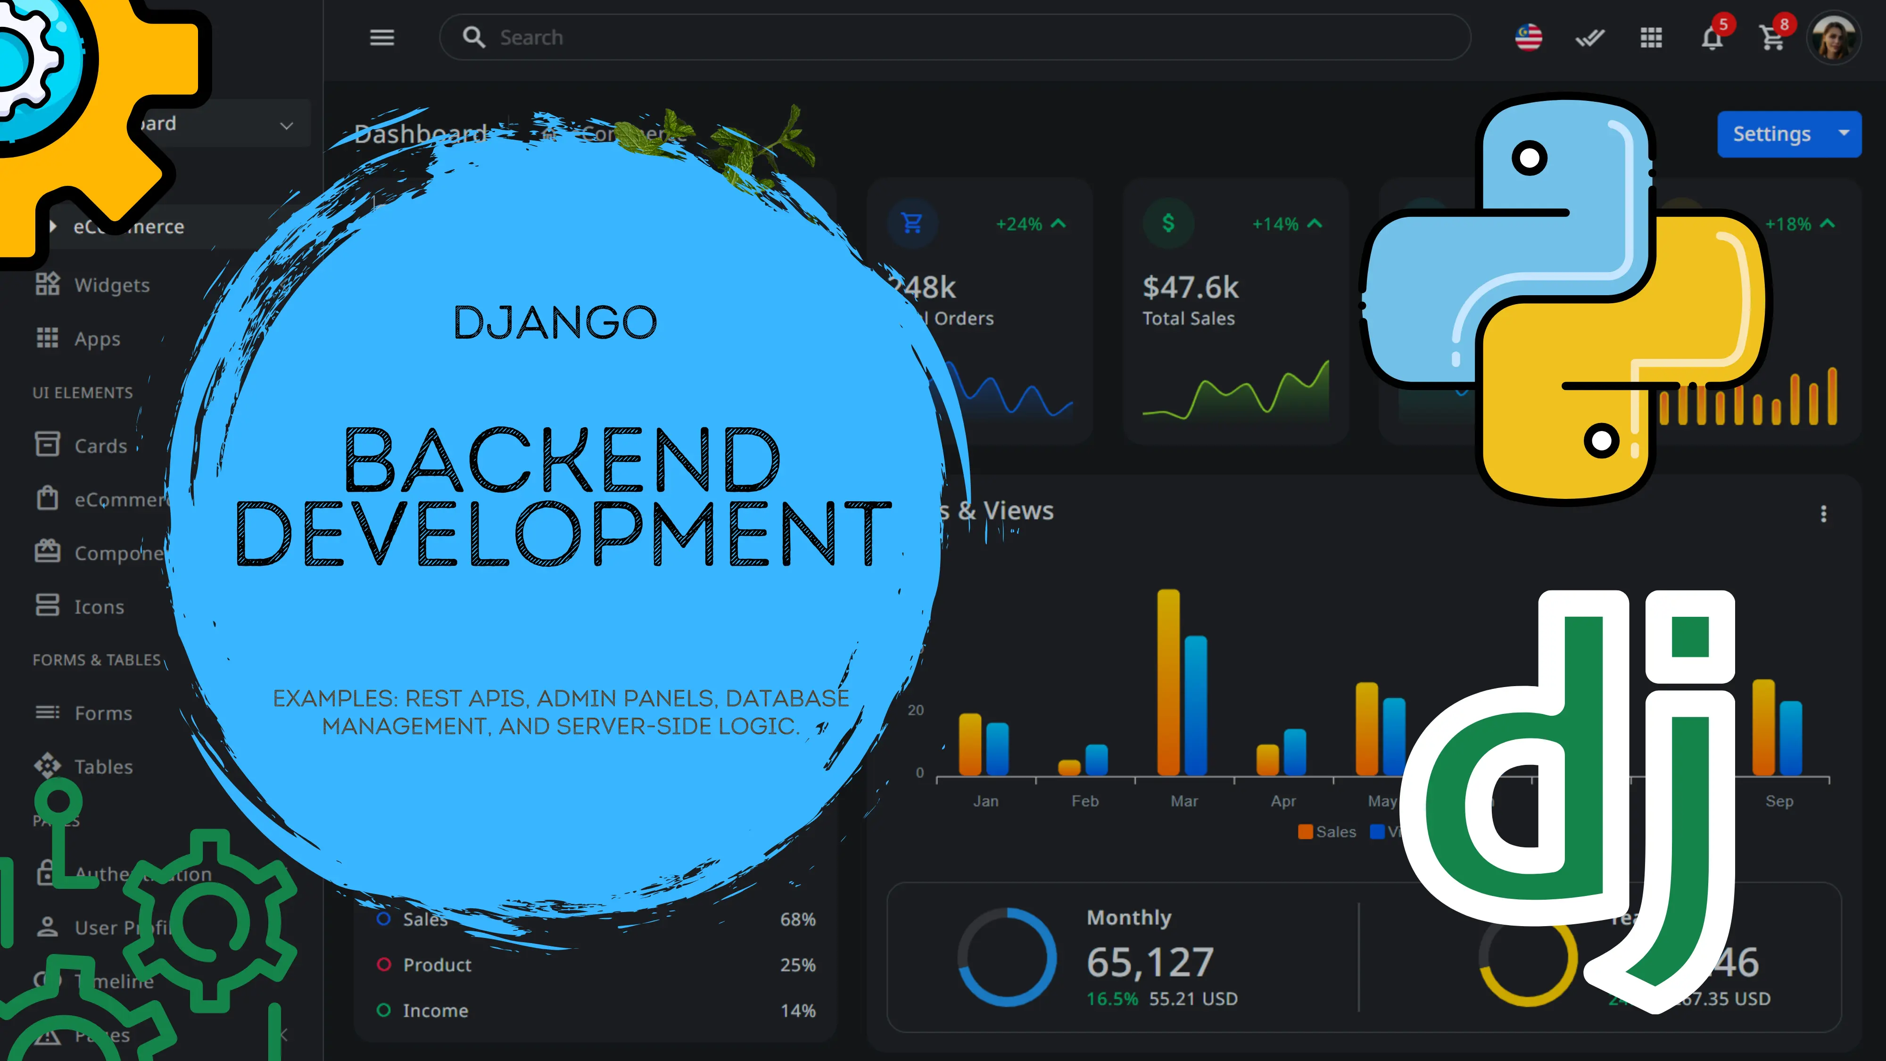This screenshot has height=1061, width=1886.
Task: Click the large Python logo
Action: click(1566, 299)
